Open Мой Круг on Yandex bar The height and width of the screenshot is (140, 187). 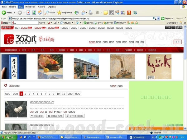[x=120, y=23]
